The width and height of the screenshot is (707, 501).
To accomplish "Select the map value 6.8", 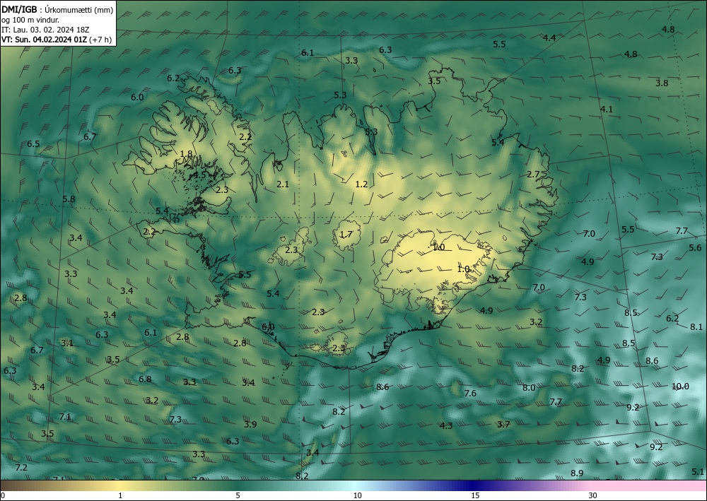I will (x=145, y=379).
